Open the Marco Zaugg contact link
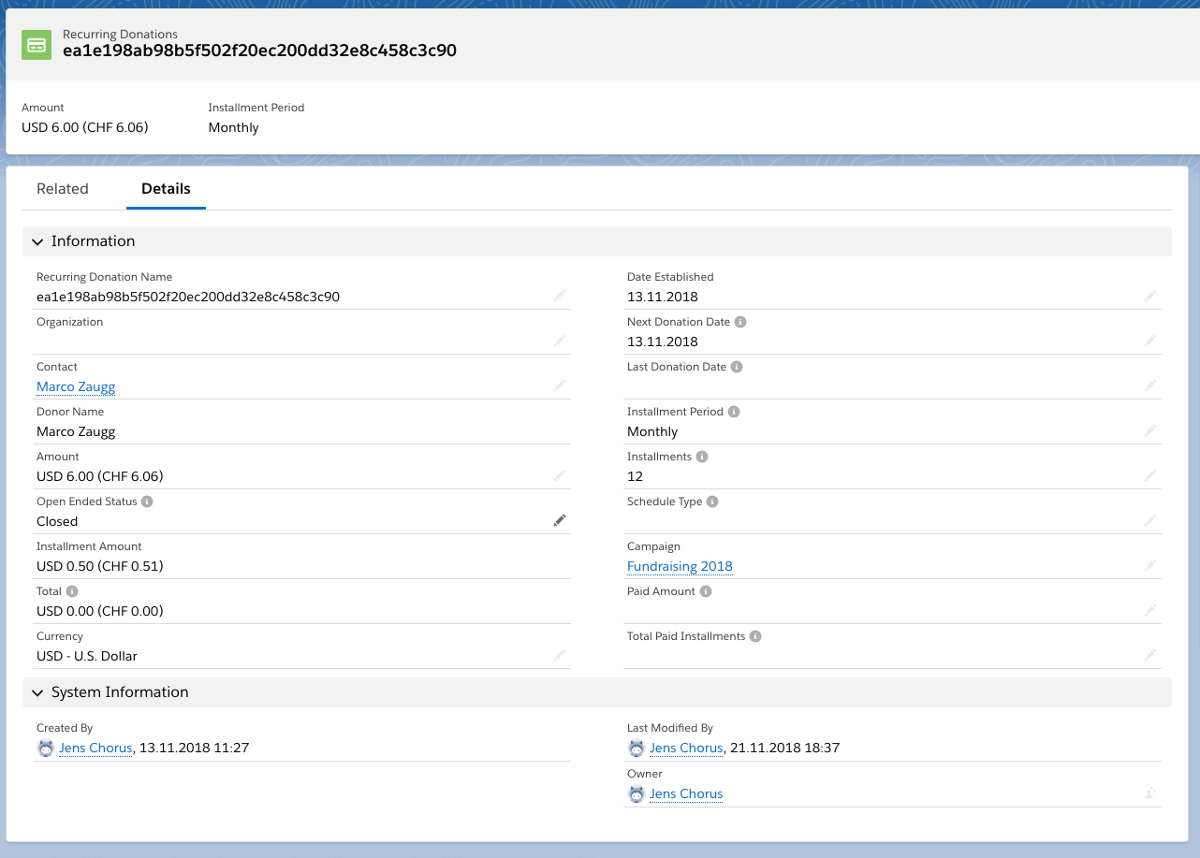 [x=76, y=386]
